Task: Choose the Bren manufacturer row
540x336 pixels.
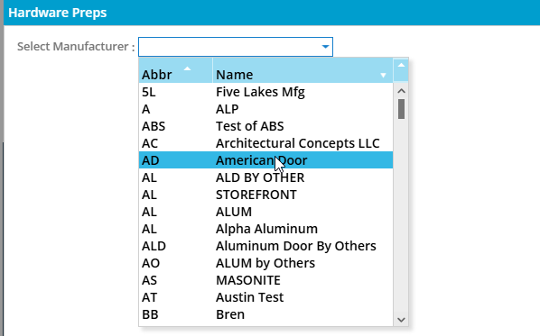Action: click(265, 314)
